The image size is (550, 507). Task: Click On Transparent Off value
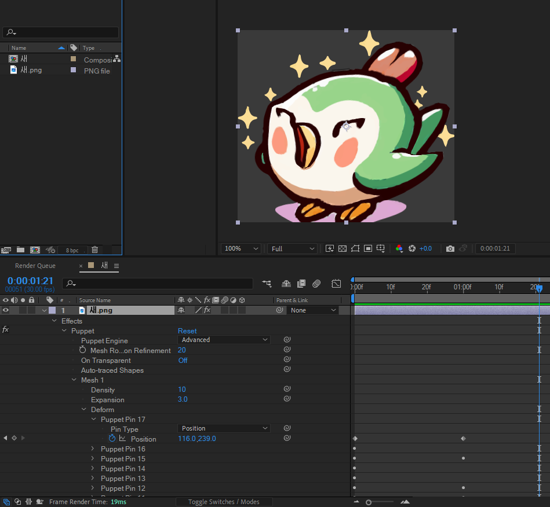[x=183, y=360]
